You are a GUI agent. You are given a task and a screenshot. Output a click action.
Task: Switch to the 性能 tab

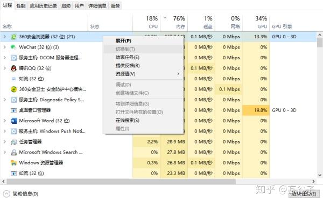[x=21, y=6]
